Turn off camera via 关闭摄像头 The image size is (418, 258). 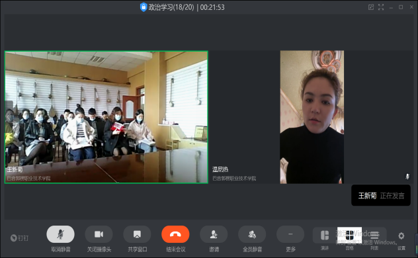coord(99,234)
